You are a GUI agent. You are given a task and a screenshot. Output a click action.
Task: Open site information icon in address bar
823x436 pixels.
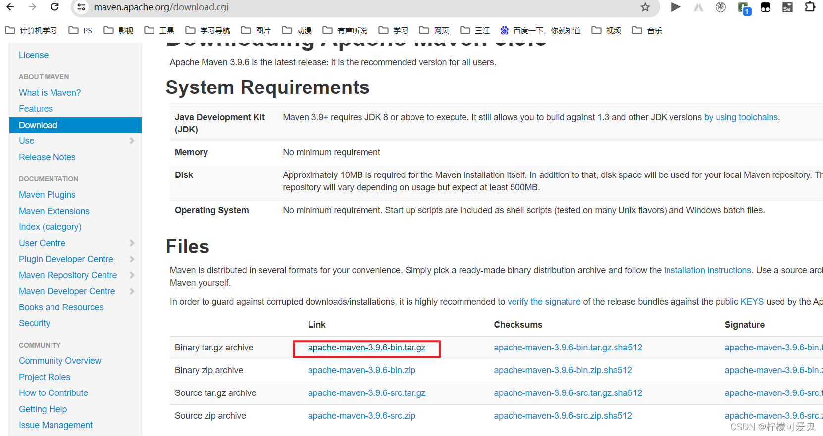point(82,7)
